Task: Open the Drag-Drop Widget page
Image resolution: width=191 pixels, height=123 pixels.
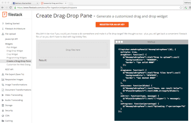Action: pos(15,51)
